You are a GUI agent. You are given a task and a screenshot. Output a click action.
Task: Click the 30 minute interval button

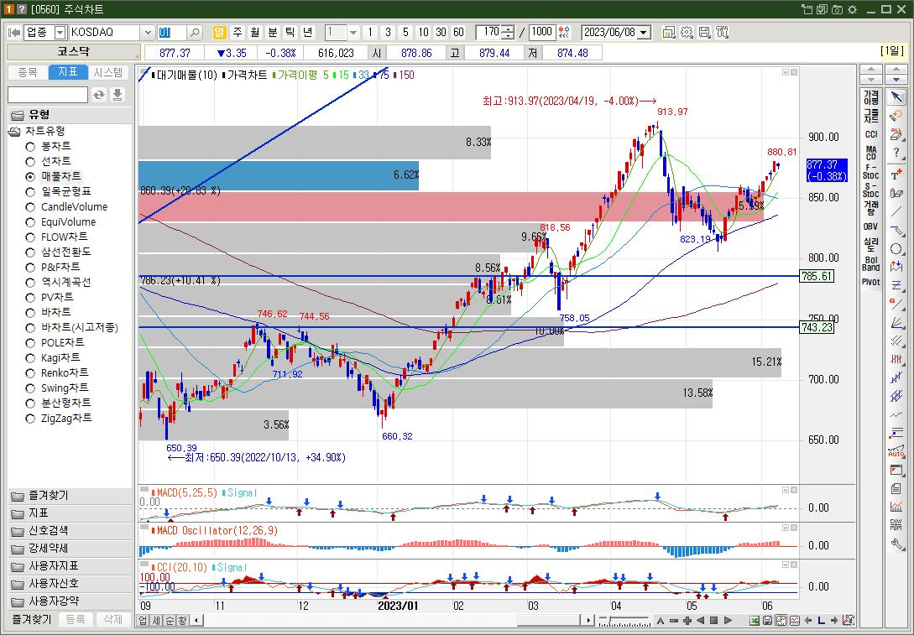[x=441, y=33]
